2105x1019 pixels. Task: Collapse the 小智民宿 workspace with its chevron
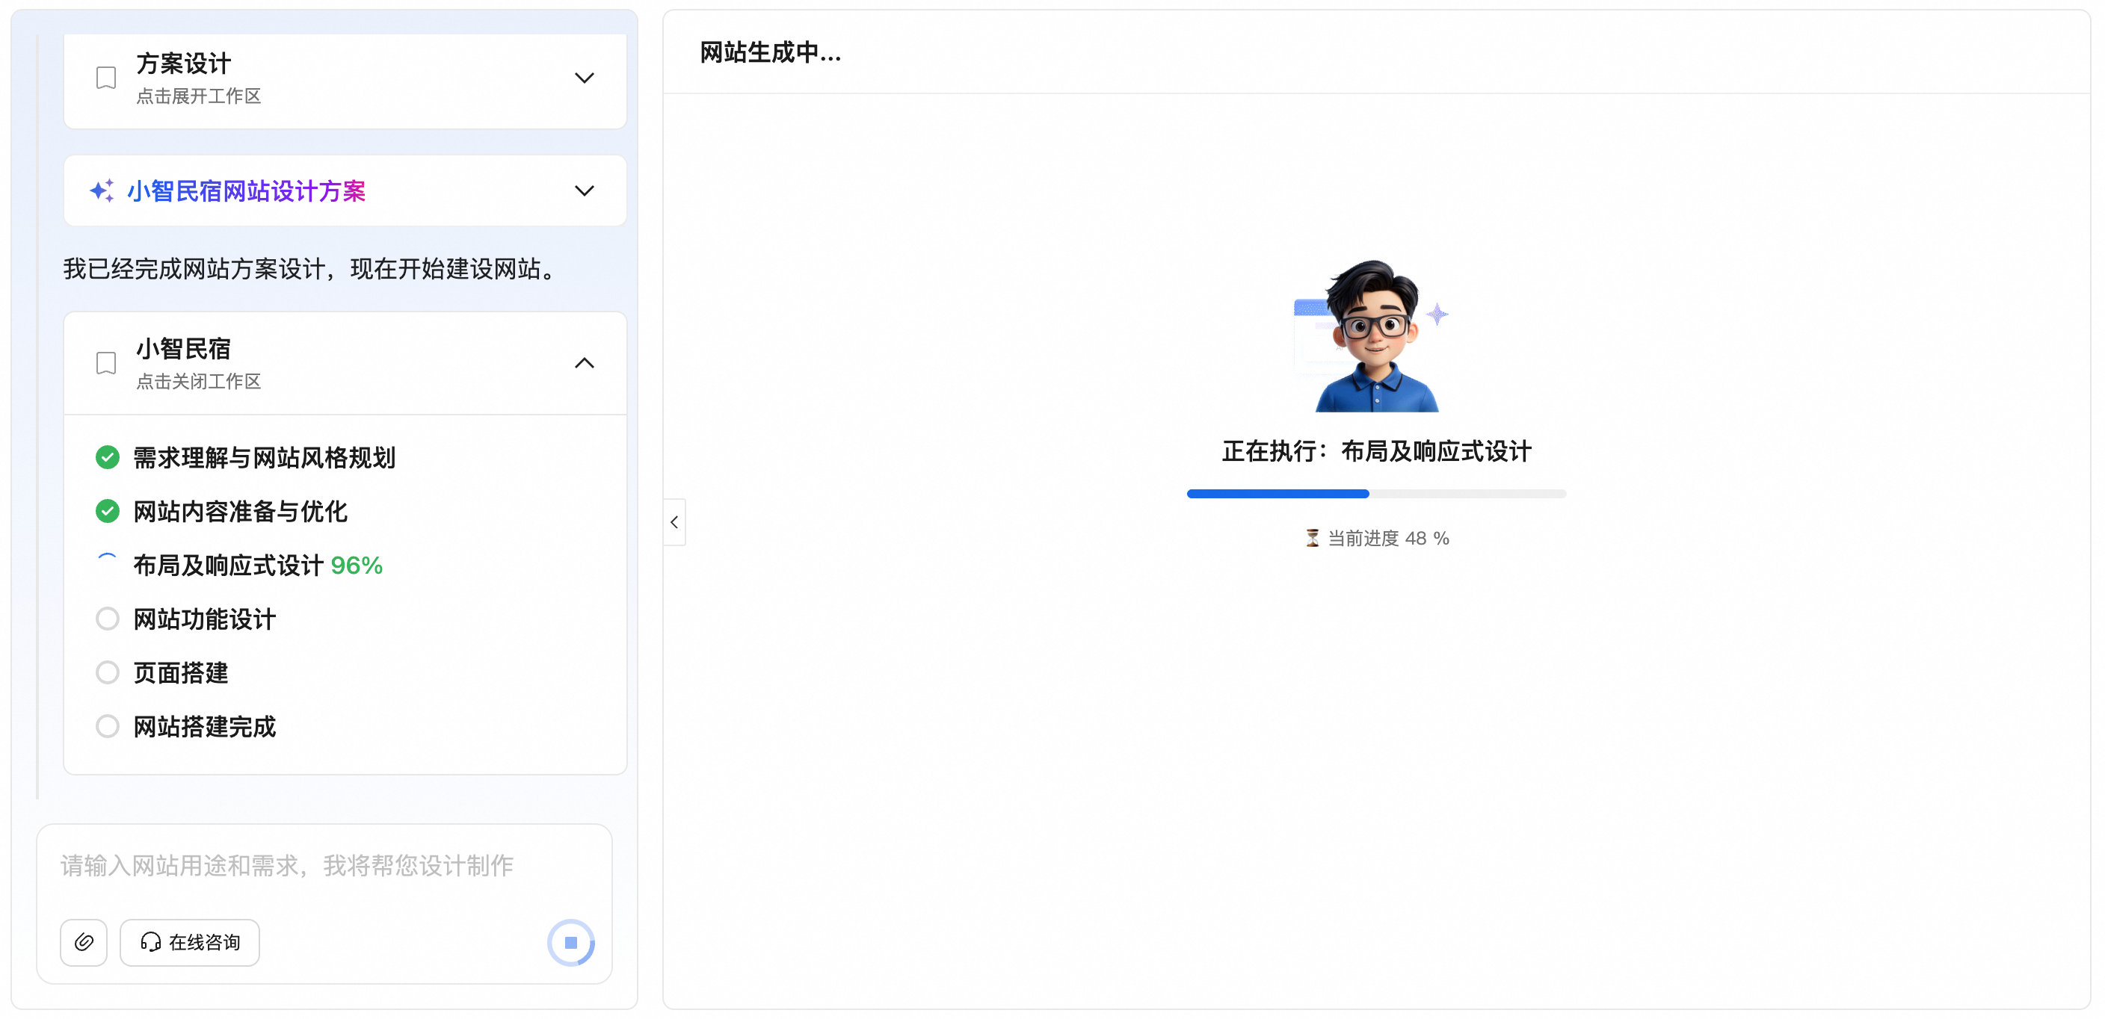click(584, 363)
